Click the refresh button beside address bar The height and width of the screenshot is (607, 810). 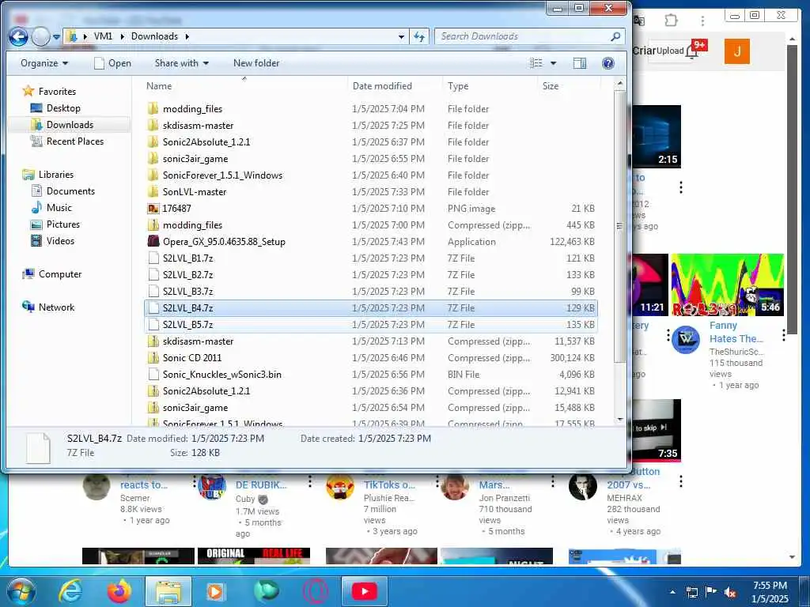[419, 36]
